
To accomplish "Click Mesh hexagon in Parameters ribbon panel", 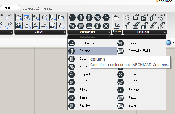I will 98,17.
